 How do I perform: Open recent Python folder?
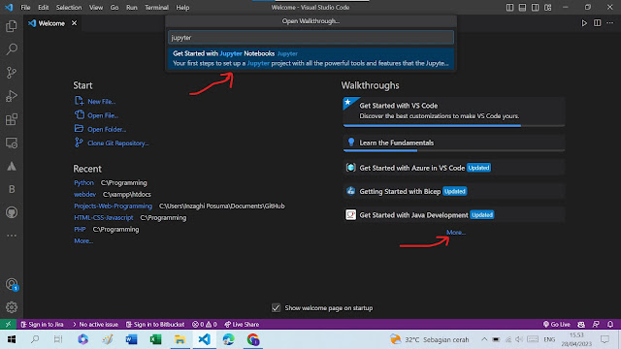(x=84, y=183)
